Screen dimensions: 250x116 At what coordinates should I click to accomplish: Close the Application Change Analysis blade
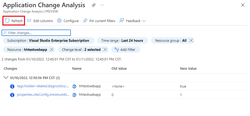point(243,5)
